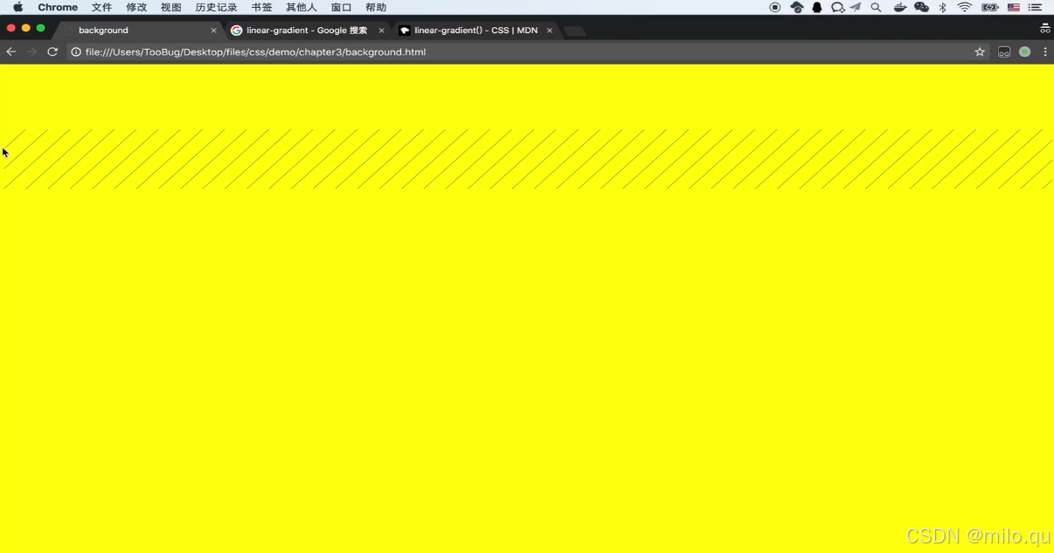Open the glasses extension icon in toolbar
This screenshot has height=553, width=1054.
pyautogui.click(x=1004, y=52)
